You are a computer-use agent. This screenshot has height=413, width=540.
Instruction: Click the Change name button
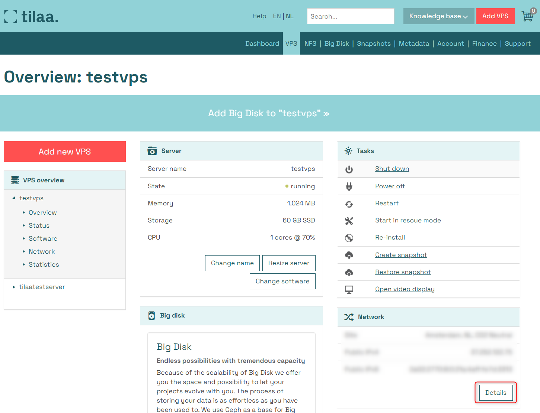232,263
